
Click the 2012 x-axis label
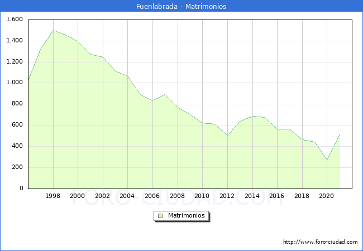(x=227, y=196)
